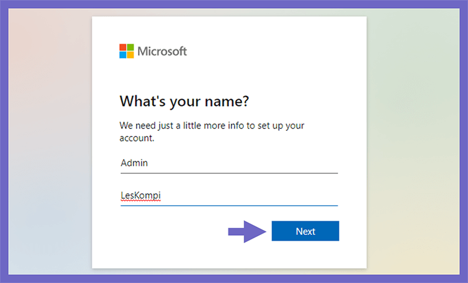The width and height of the screenshot is (468, 283).
Task: Place cursor after the word Admin
Action: pyautogui.click(x=149, y=163)
